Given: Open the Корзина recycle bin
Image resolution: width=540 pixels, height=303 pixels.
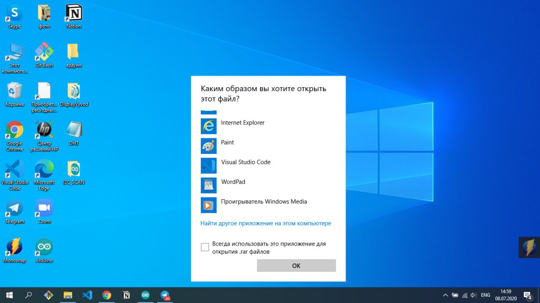Looking at the screenshot, I should [x=14, y=94].
